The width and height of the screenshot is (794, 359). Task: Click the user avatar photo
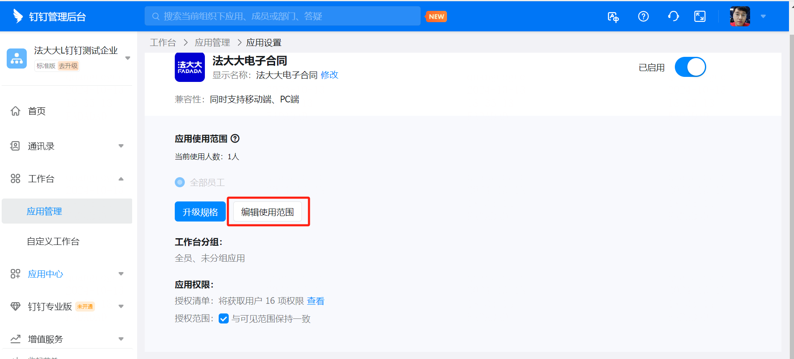[x=740, y=16]
